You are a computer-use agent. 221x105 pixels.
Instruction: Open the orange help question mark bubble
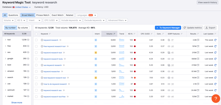coord(216,99)
